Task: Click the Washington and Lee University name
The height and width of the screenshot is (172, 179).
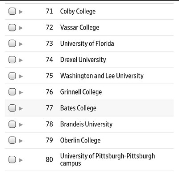Action: coord(102,76)
